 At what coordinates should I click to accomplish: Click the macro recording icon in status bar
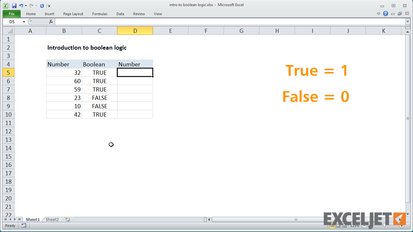(24, 226)
